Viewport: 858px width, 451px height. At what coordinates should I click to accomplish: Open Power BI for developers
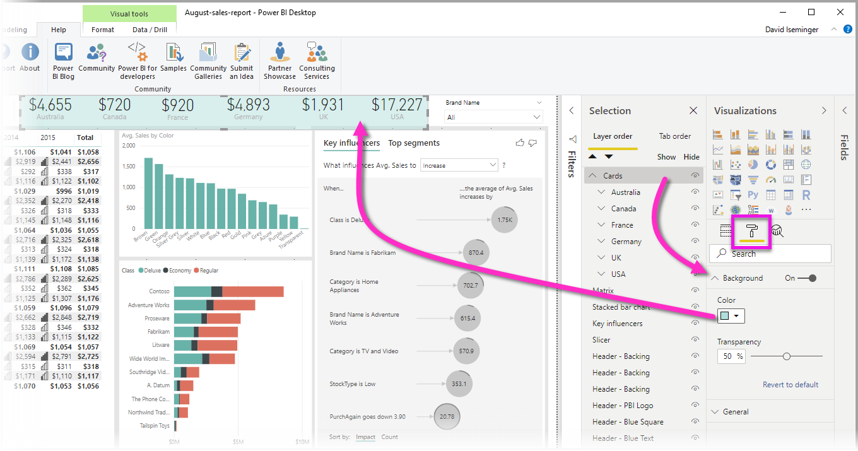(137, 61)
